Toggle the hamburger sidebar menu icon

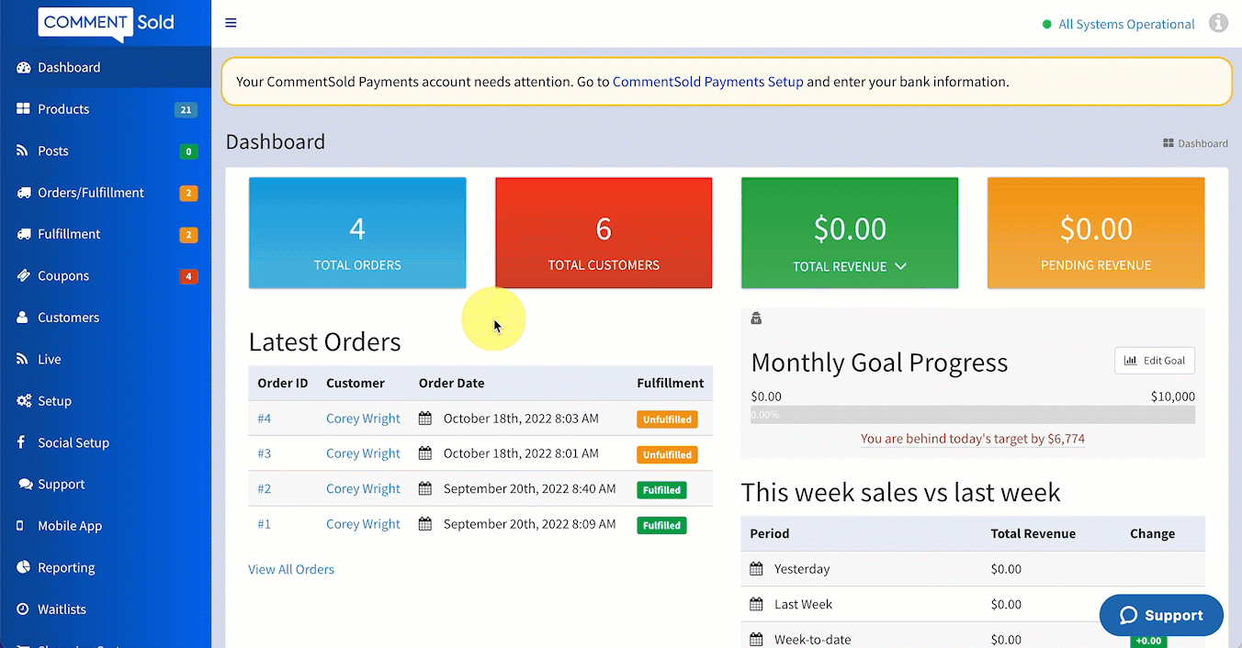click(x=231, y=23)
